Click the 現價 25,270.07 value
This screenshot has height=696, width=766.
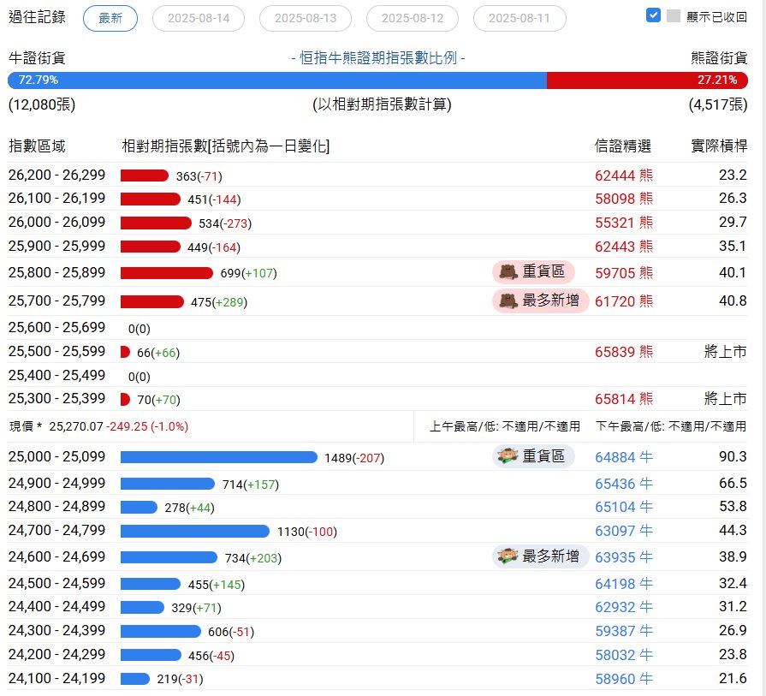[76, 426]
